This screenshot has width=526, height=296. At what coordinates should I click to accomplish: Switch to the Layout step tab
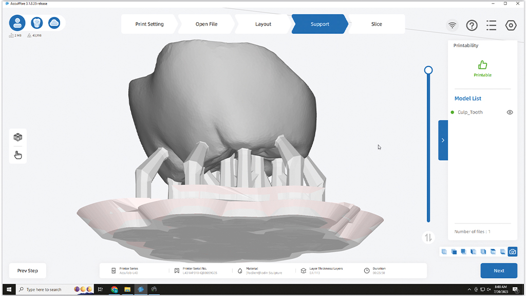pyautogui.click(x=263, y=24)
